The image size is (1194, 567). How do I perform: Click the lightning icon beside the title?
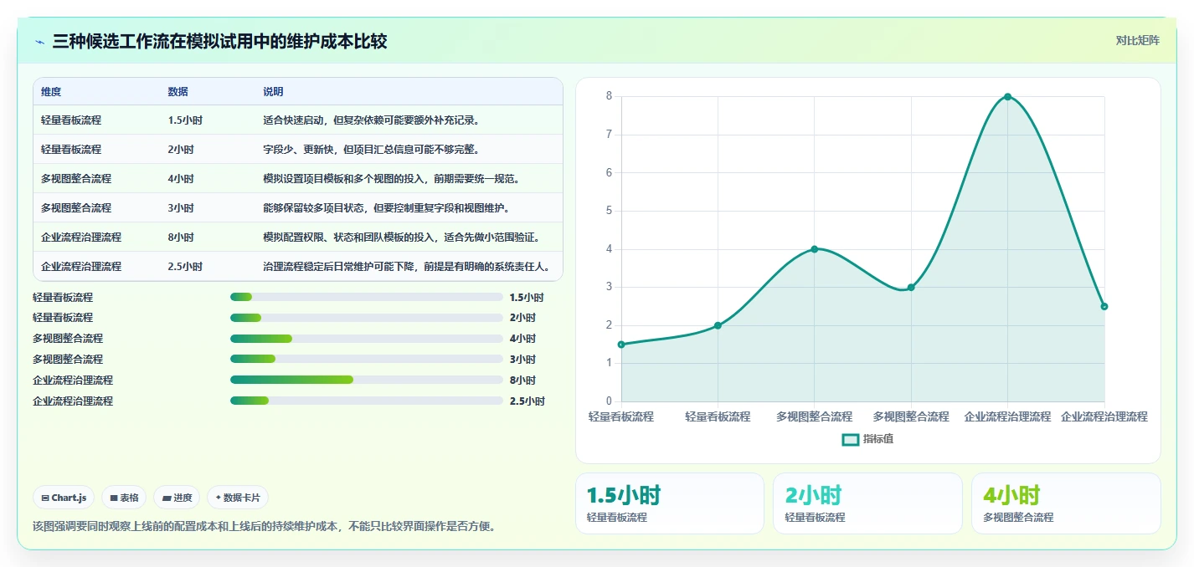(x=40, y=43)
